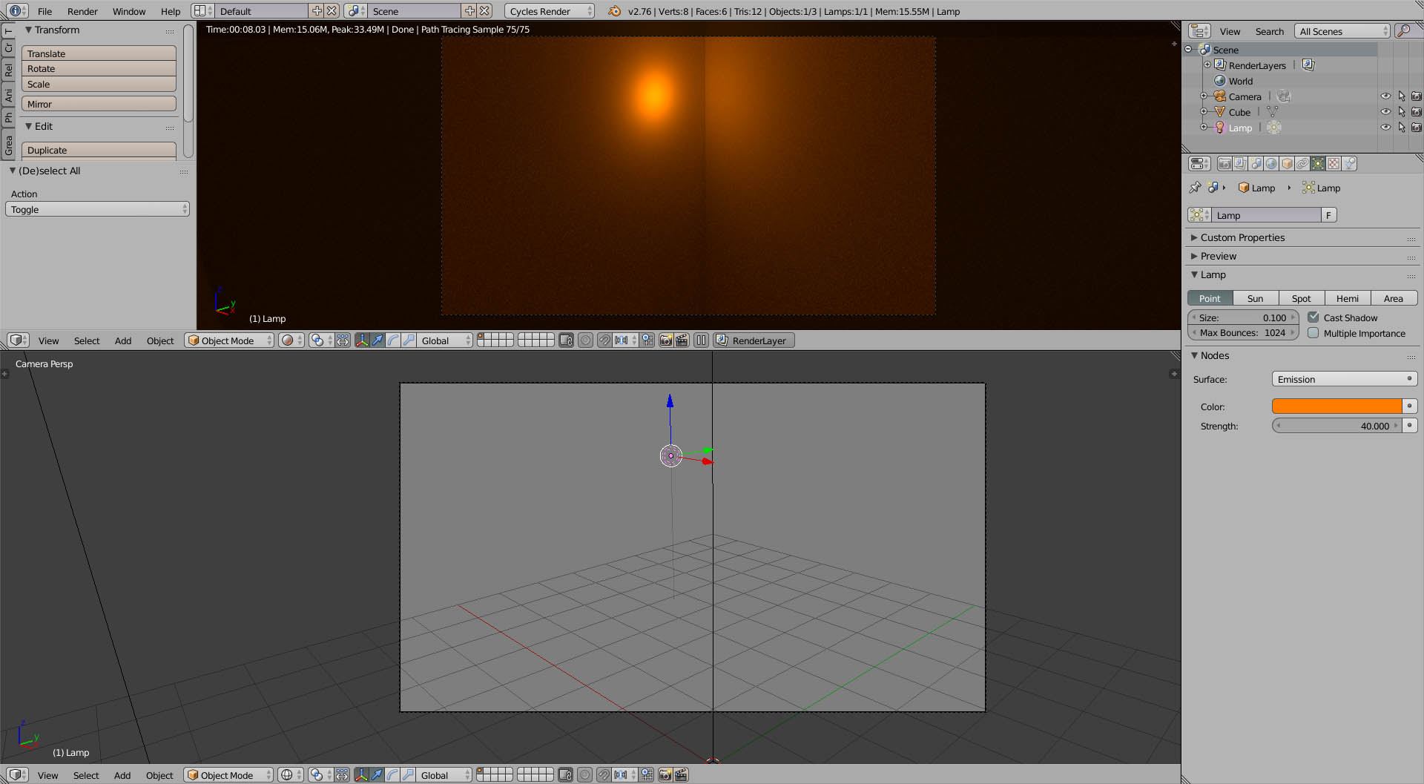Pin the properties context
1424x784 pixels.
(x=1195, y=188)
